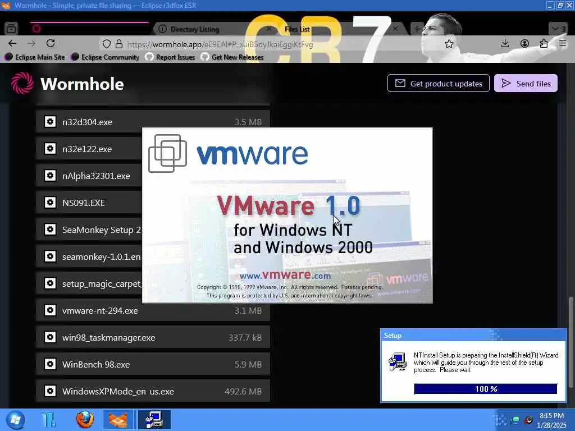
Task: Click the r3dfox browser taskbar icon
Action: [x=118, y=420]
